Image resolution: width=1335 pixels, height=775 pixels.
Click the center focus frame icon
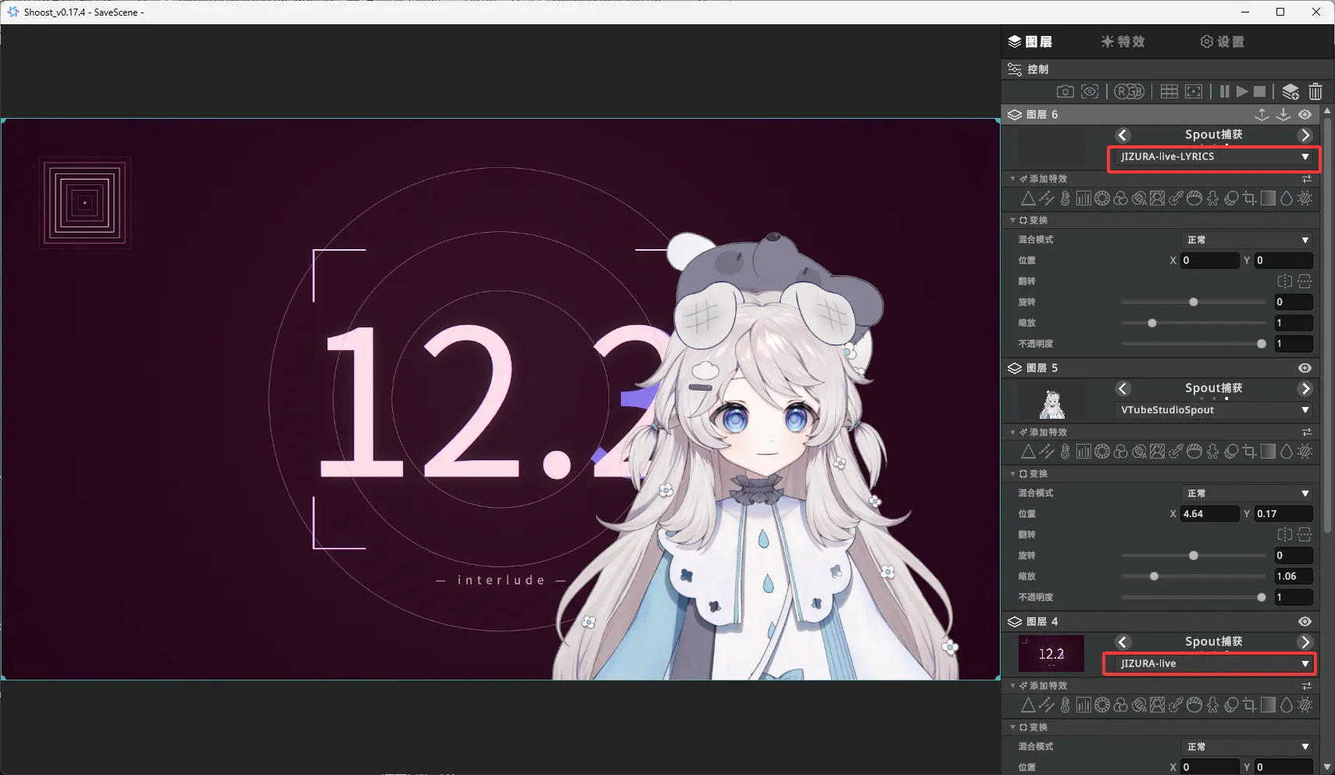[1194, 91]
